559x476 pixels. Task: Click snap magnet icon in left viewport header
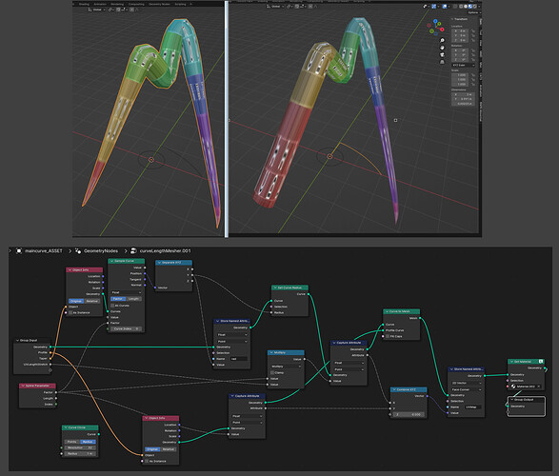118,10
